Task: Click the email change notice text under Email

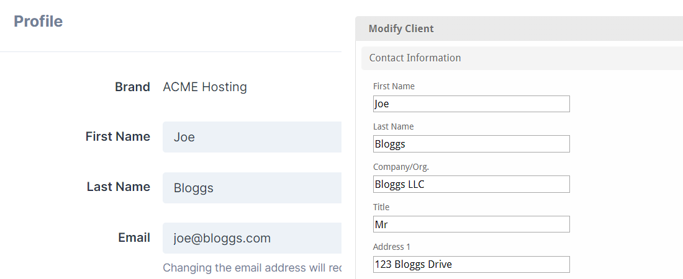Action: (x=252, y=268)
